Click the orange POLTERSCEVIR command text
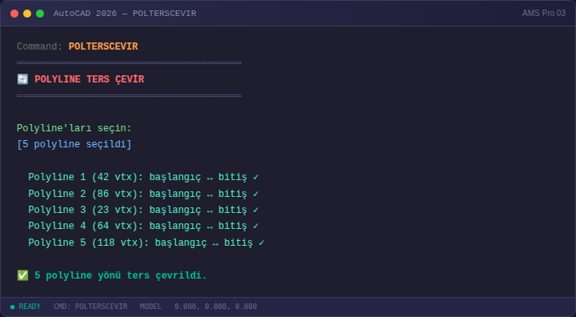Image resolution: width=576 pixels, height=317 pixels. coord(103,46)
